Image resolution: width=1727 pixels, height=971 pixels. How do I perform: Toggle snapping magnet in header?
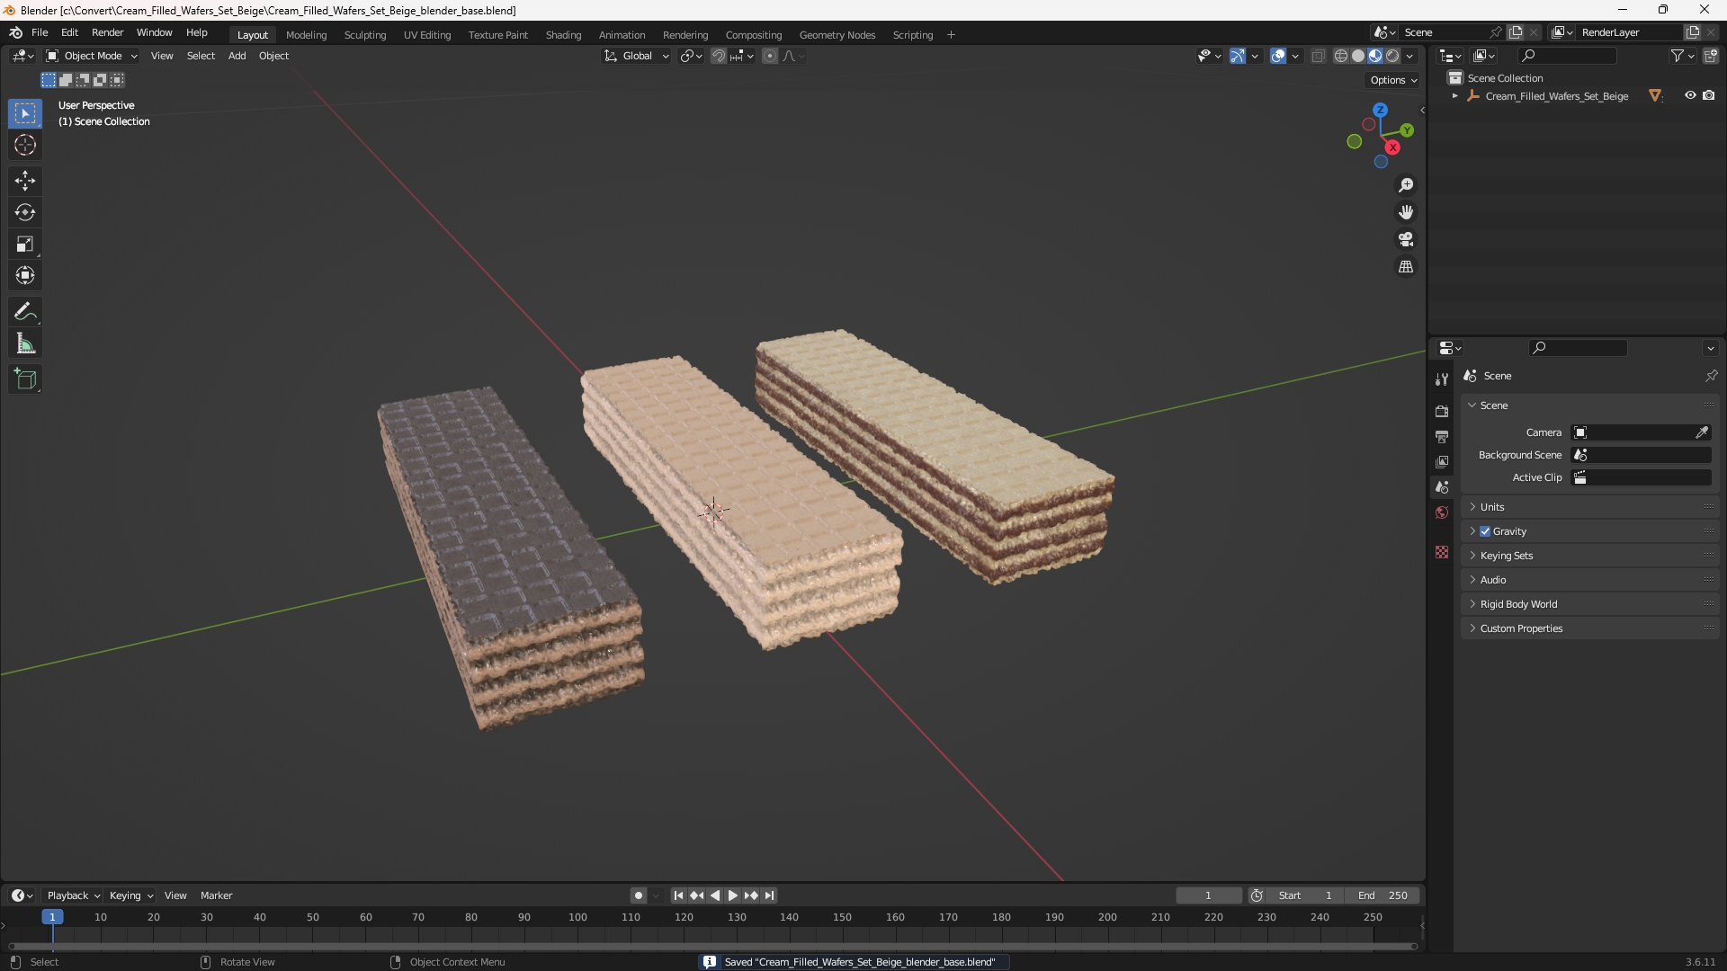[718, 56]
